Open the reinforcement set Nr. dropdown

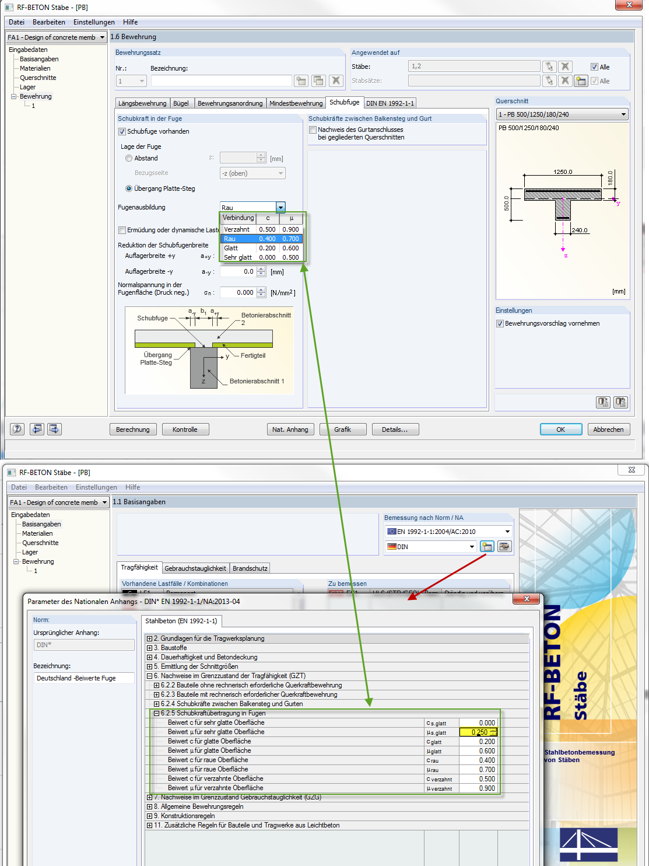pyautogui.click(x=142, y=81)
